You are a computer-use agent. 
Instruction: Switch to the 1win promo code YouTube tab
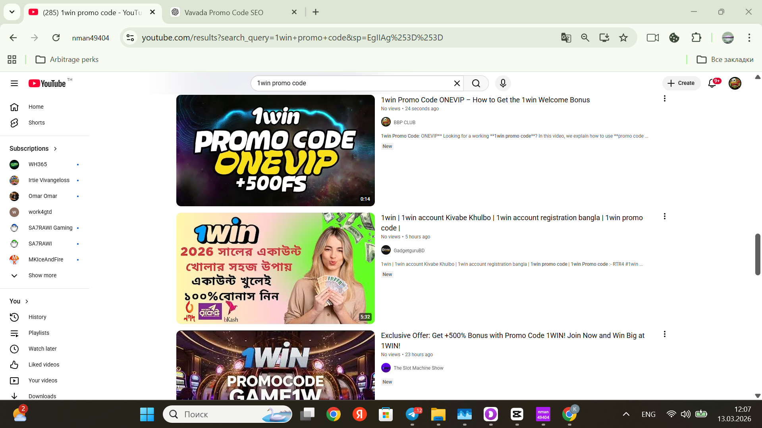[x=92, y=12]
